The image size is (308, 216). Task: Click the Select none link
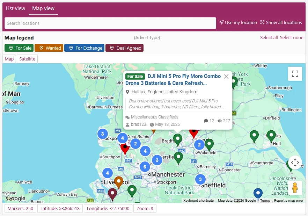(292, 37)
